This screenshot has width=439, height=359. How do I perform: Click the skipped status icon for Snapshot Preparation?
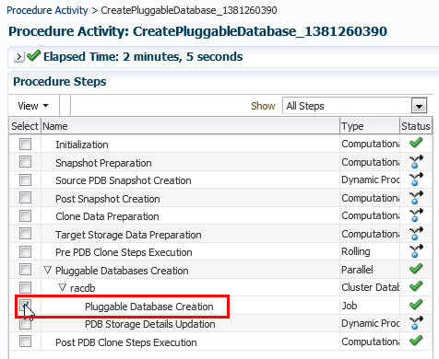click(x=416, y=162)
